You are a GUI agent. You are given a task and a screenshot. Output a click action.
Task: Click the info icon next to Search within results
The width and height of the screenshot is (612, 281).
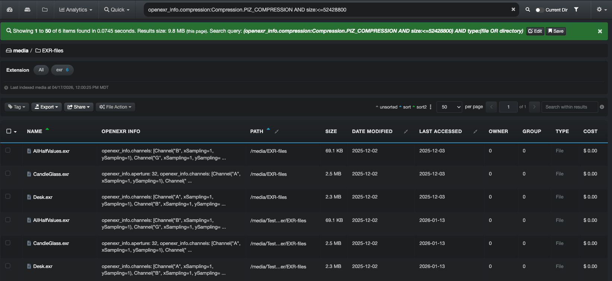[x=602, y=107]
